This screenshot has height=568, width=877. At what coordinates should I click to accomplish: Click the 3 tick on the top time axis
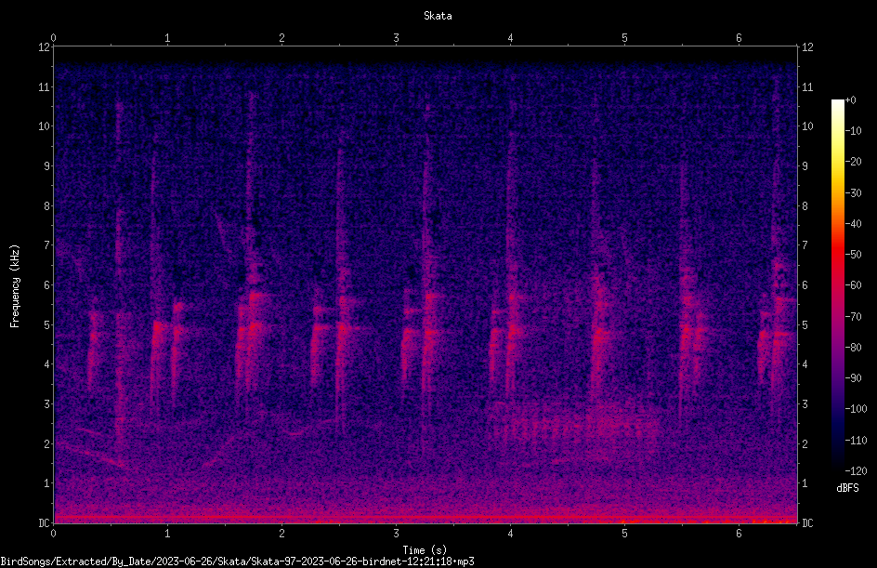coord(396,38)
